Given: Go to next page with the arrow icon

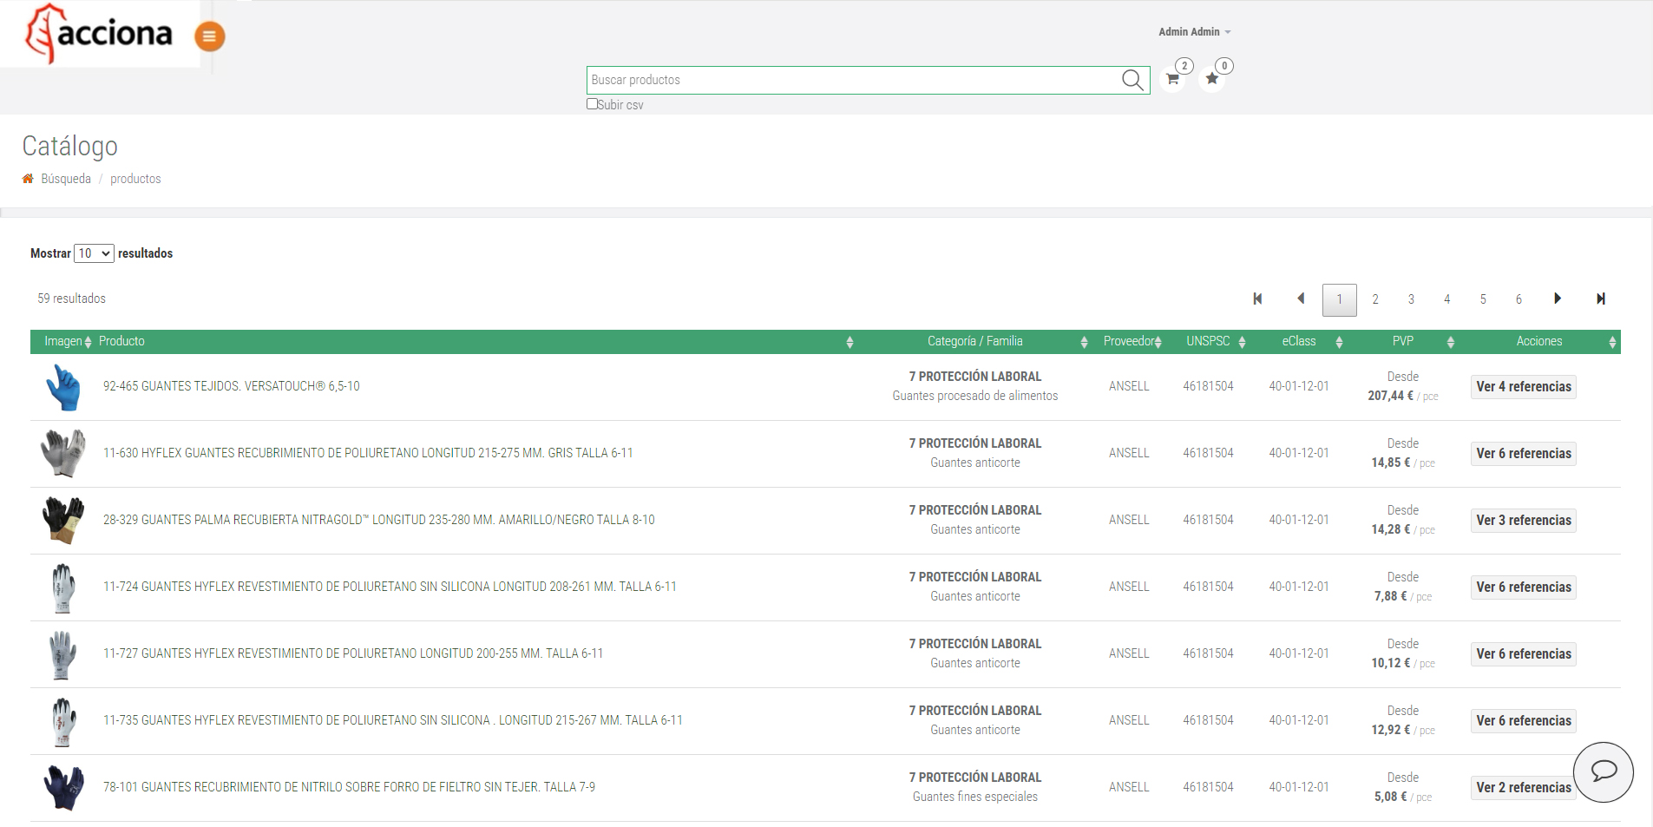Looking at the screenshot, I should coord(1558,299).
